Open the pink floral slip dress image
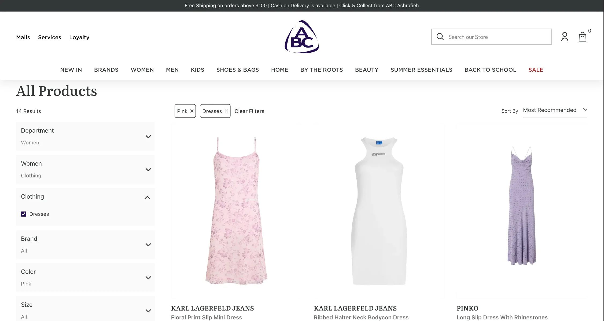 click(237, 211)
